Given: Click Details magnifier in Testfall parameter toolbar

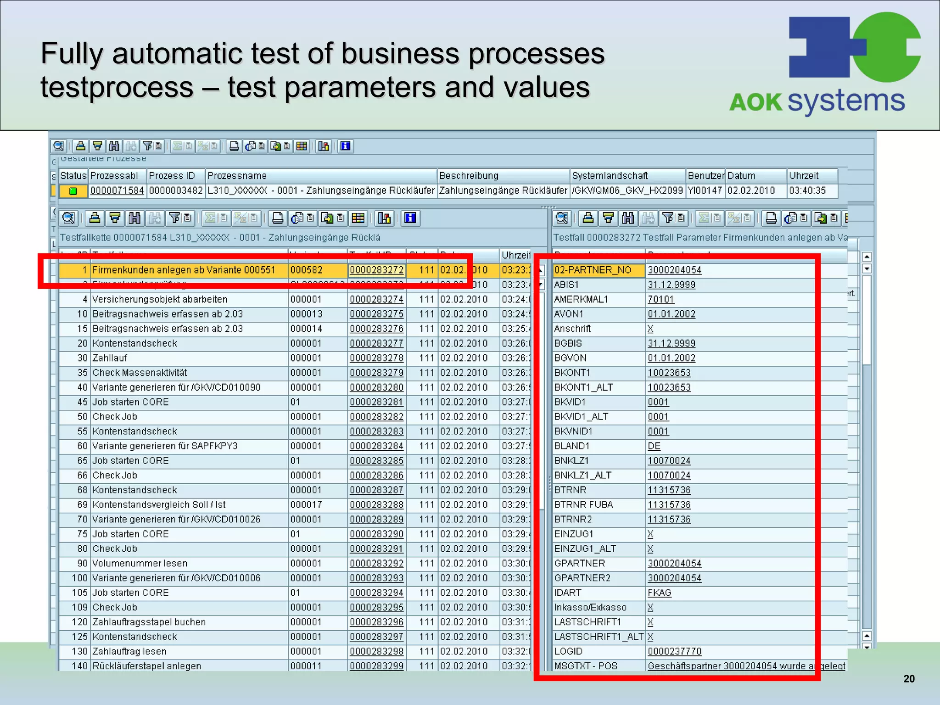Looking at the screenshot, I should (x=562, y=218).
